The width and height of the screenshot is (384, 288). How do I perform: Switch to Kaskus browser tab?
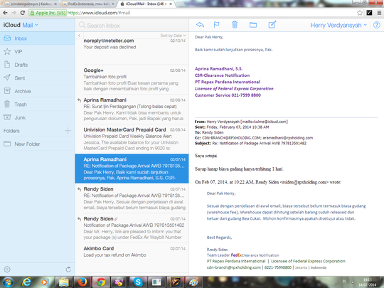click(31, 4)
